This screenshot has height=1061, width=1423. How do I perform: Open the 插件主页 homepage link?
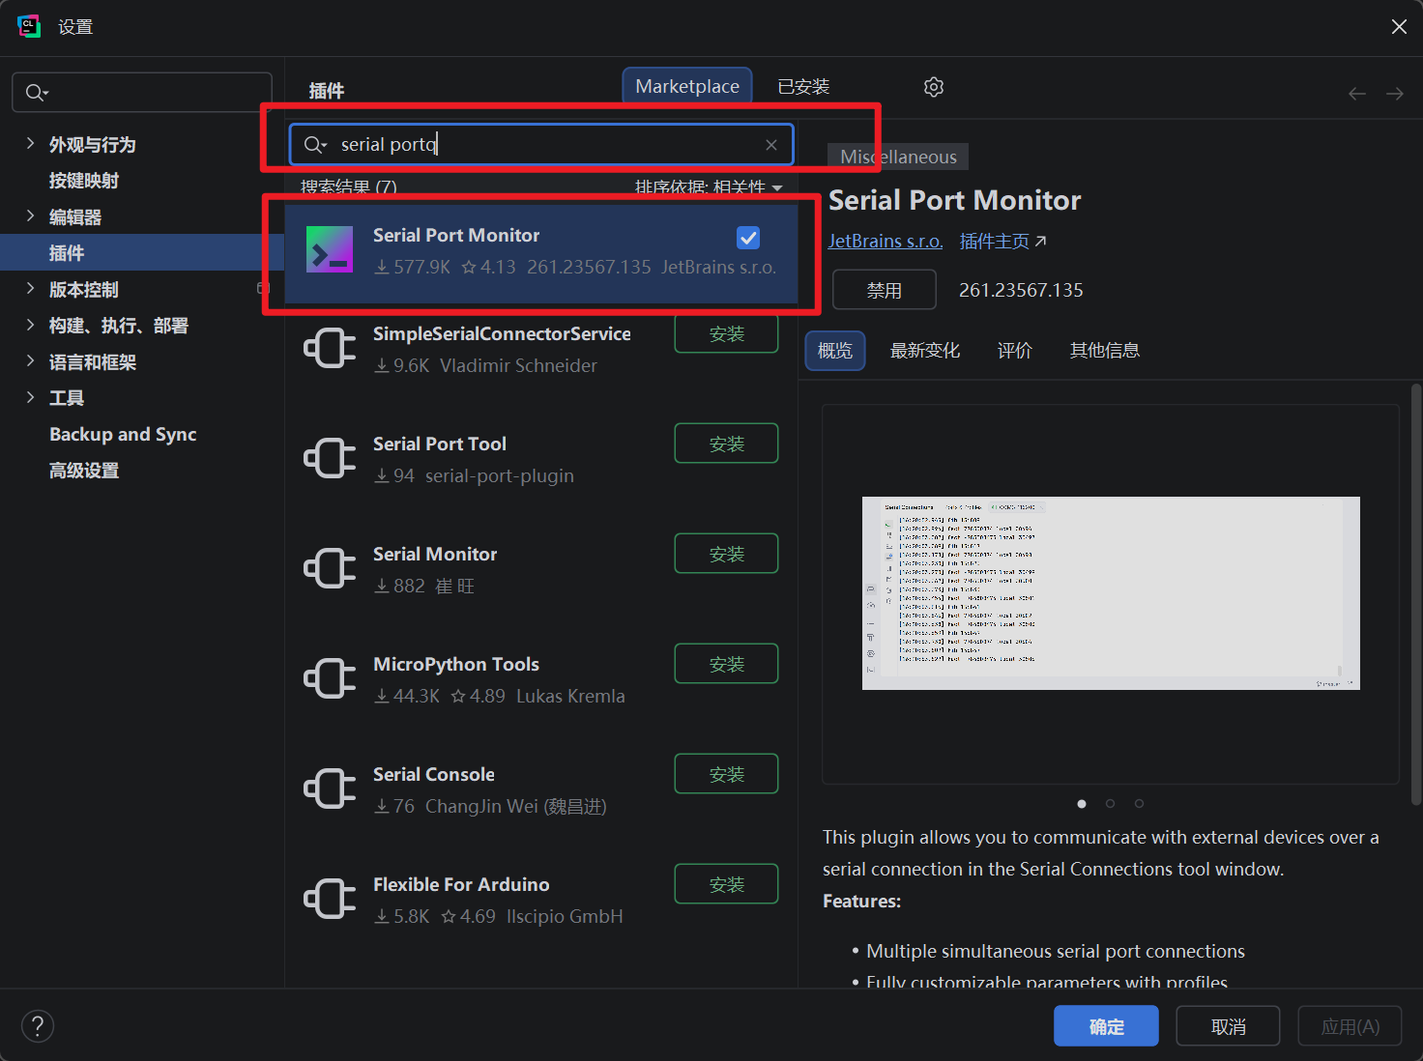[1002, 242]
